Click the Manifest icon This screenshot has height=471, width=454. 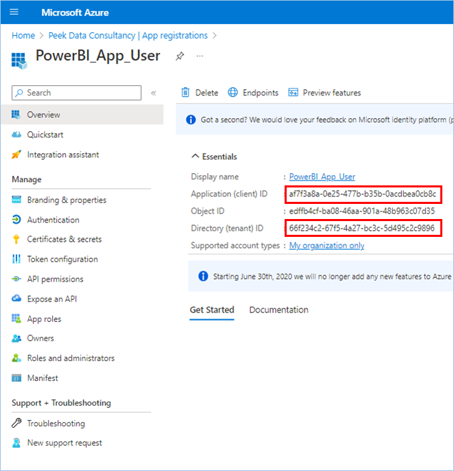16,378
